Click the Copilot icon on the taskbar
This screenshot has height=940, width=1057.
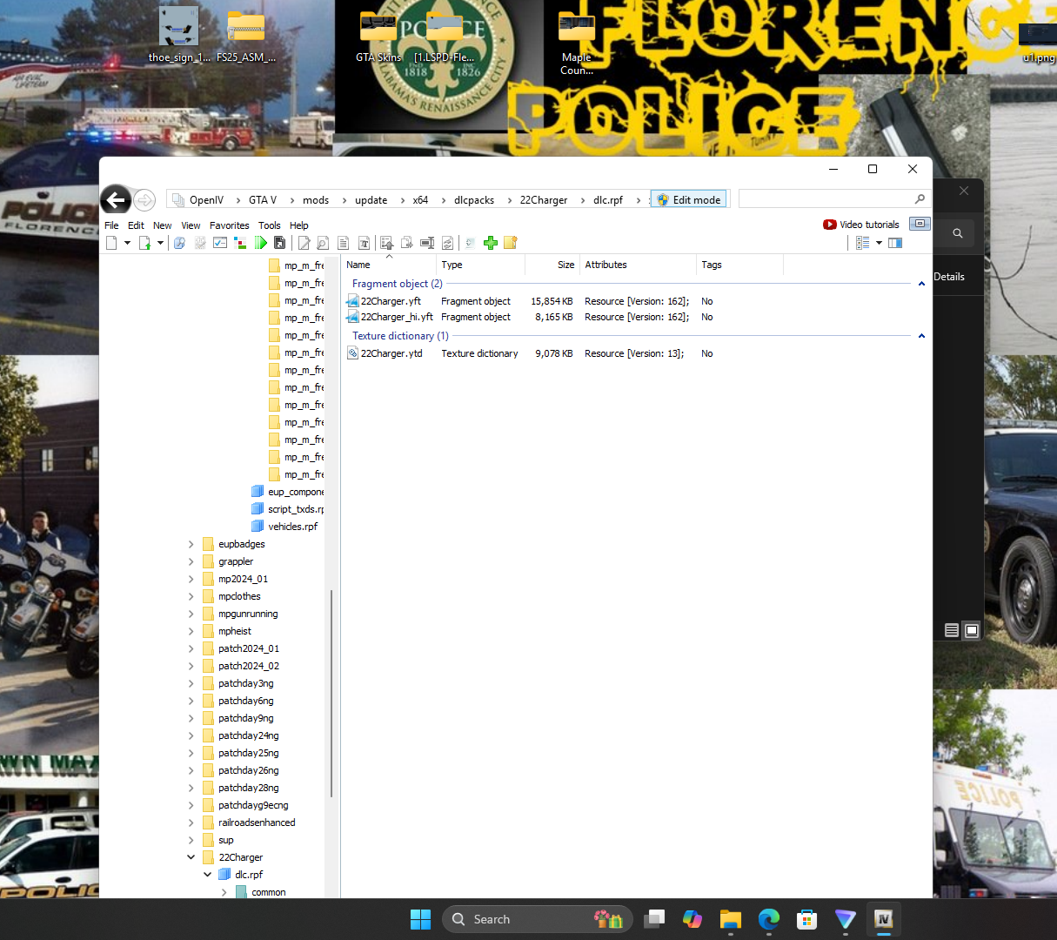692,919
